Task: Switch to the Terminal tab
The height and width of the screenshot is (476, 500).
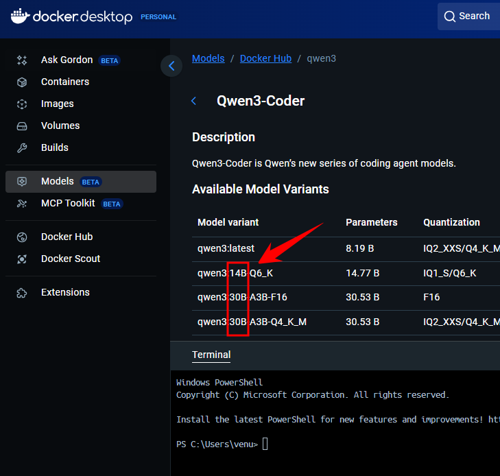Action: point(211,355)
